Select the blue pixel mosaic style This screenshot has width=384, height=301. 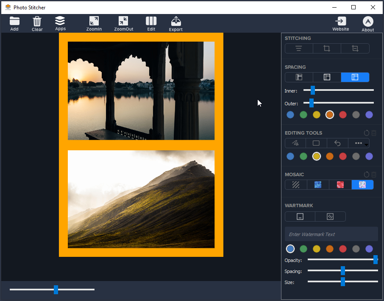(x=318, y=185)
